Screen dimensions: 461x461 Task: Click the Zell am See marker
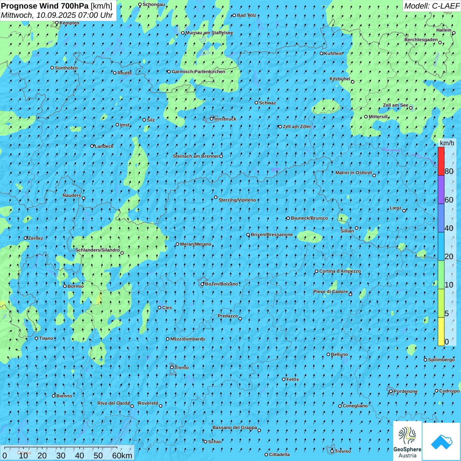pyautogui.click(x=411, y=108)
